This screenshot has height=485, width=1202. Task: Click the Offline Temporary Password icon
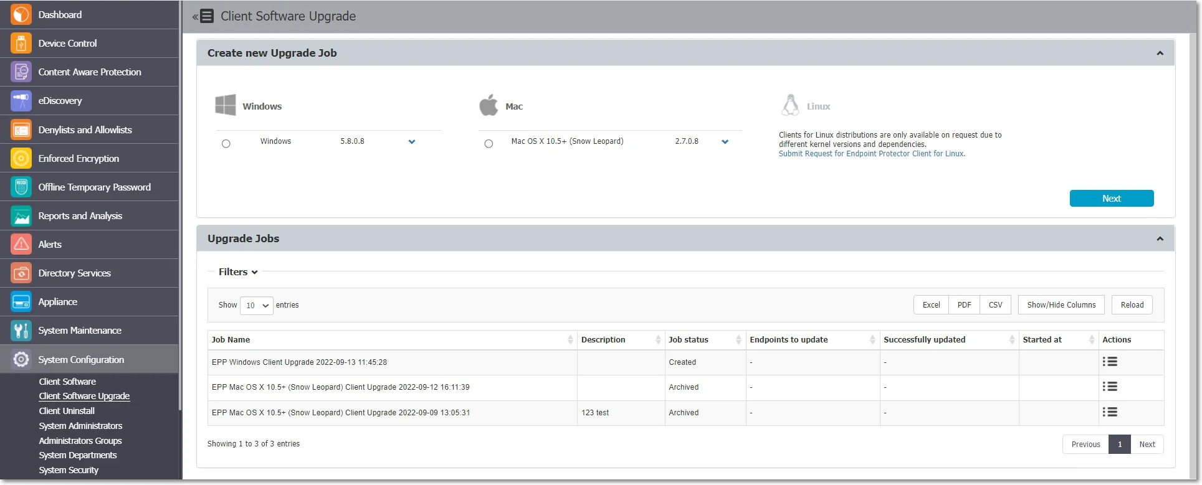click(x=21, y=187)
